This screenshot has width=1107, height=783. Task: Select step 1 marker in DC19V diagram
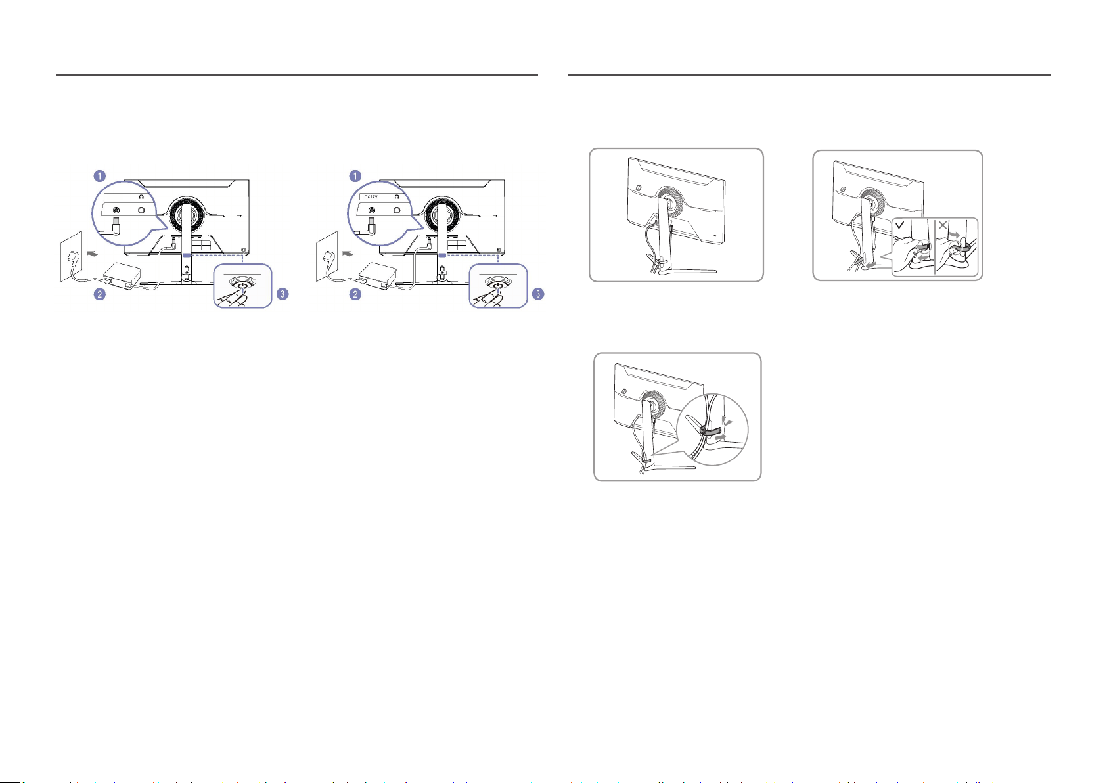coord(355,175)
